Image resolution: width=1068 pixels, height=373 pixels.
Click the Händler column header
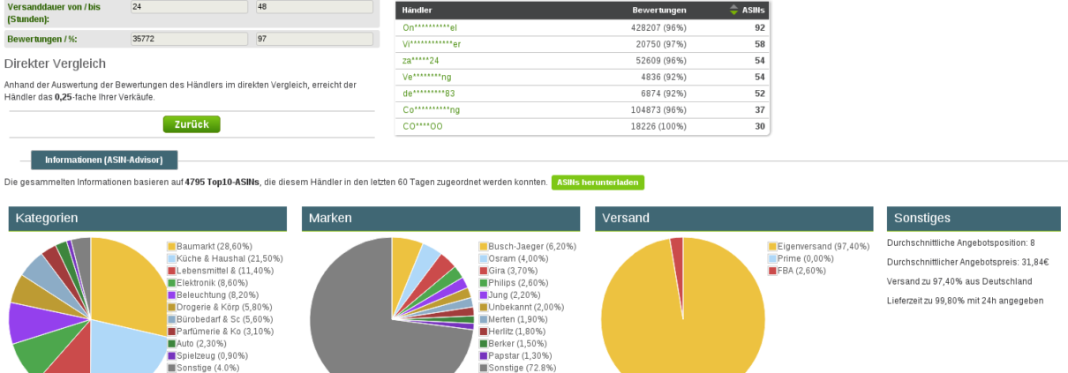click(417, 11)
